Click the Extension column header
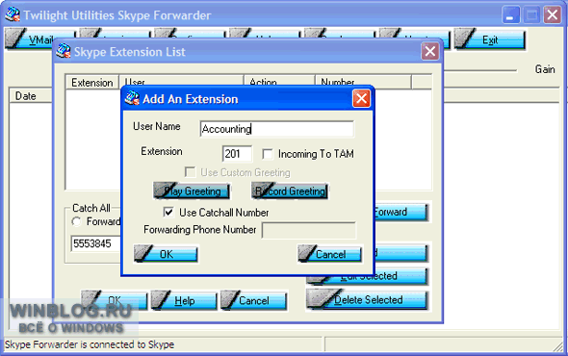Image resolution: width=568 pixels, height=356 pixels. (x=92, y=82)
